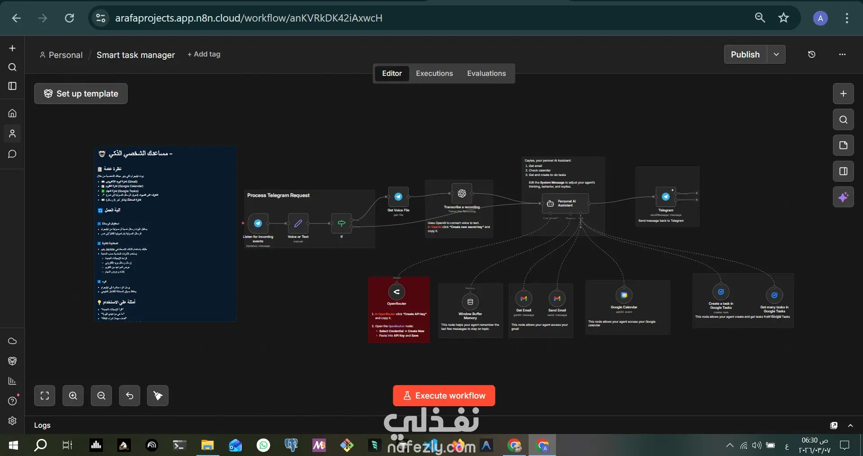This screenshot has height=456, width=863.
Task: Open the cloud admin panel icon
Action: [12, 341]
